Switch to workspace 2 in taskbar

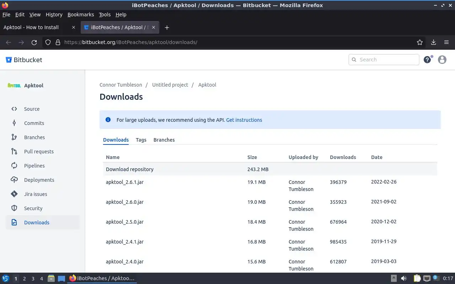24,279
